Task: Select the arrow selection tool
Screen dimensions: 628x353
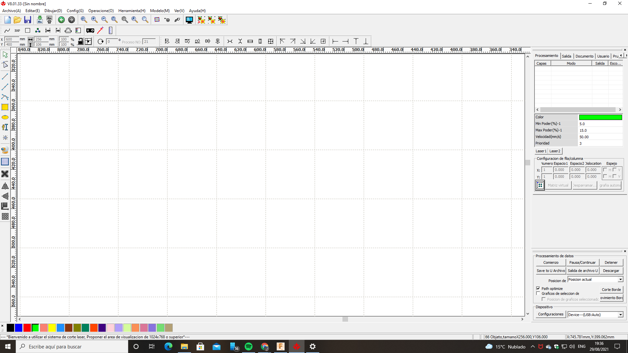Action: click(x=5, y=54)
